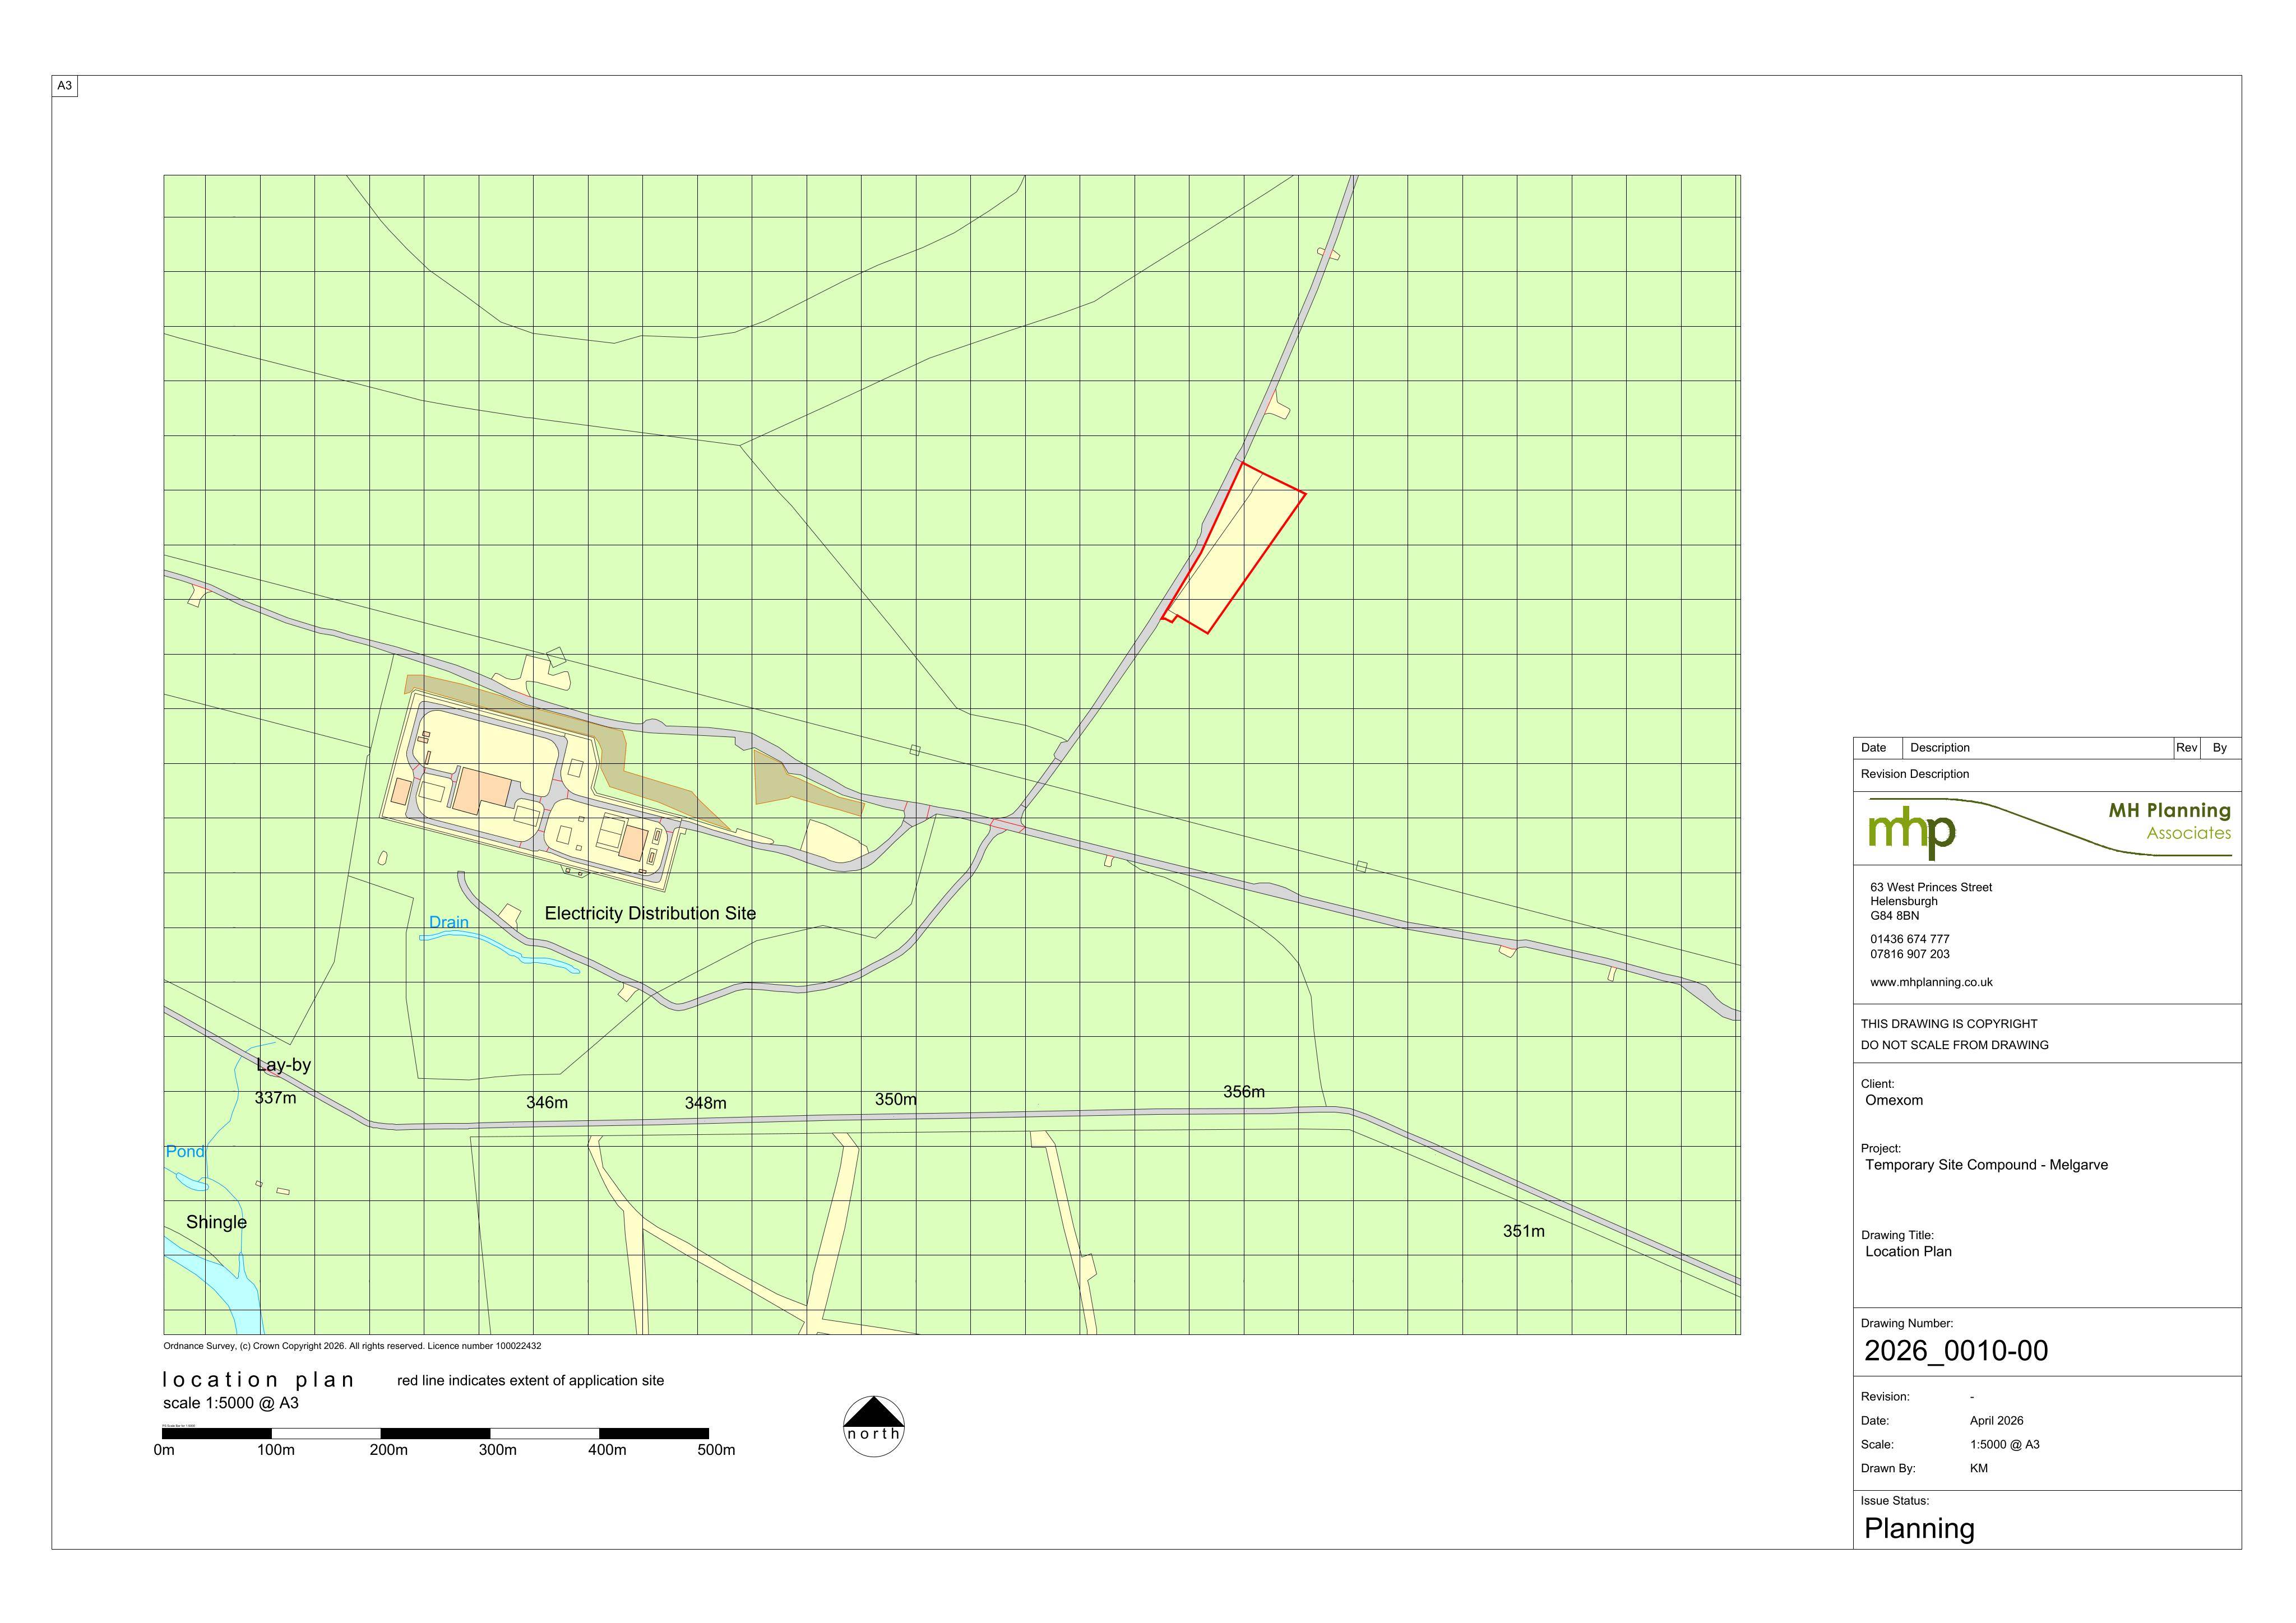Screen dimensions: 2296x1623
Task: Click the Ordnance Survey copyright notice
Action: tap(352, 1346)
